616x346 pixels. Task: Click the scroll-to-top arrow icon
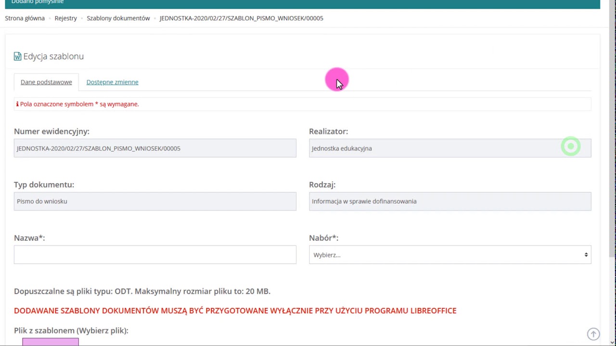point(593,334)
